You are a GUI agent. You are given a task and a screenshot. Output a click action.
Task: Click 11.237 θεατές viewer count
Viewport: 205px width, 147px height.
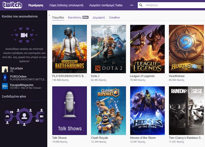(177, 142)
